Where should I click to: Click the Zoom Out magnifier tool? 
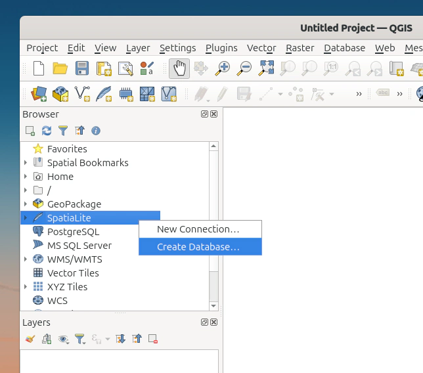coord(245,68)
